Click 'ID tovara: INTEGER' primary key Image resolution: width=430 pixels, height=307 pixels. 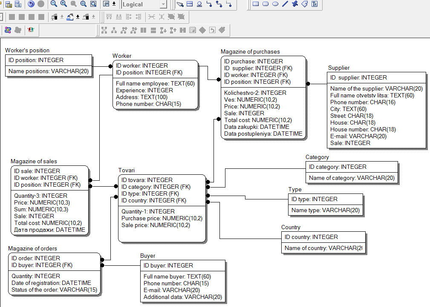(x=147, y=180)
